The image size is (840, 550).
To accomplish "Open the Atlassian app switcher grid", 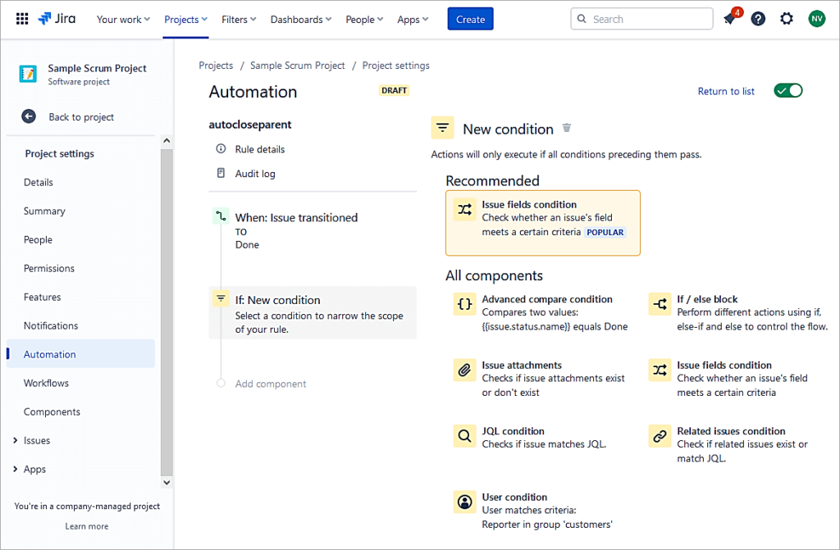I will pos(22,18).
